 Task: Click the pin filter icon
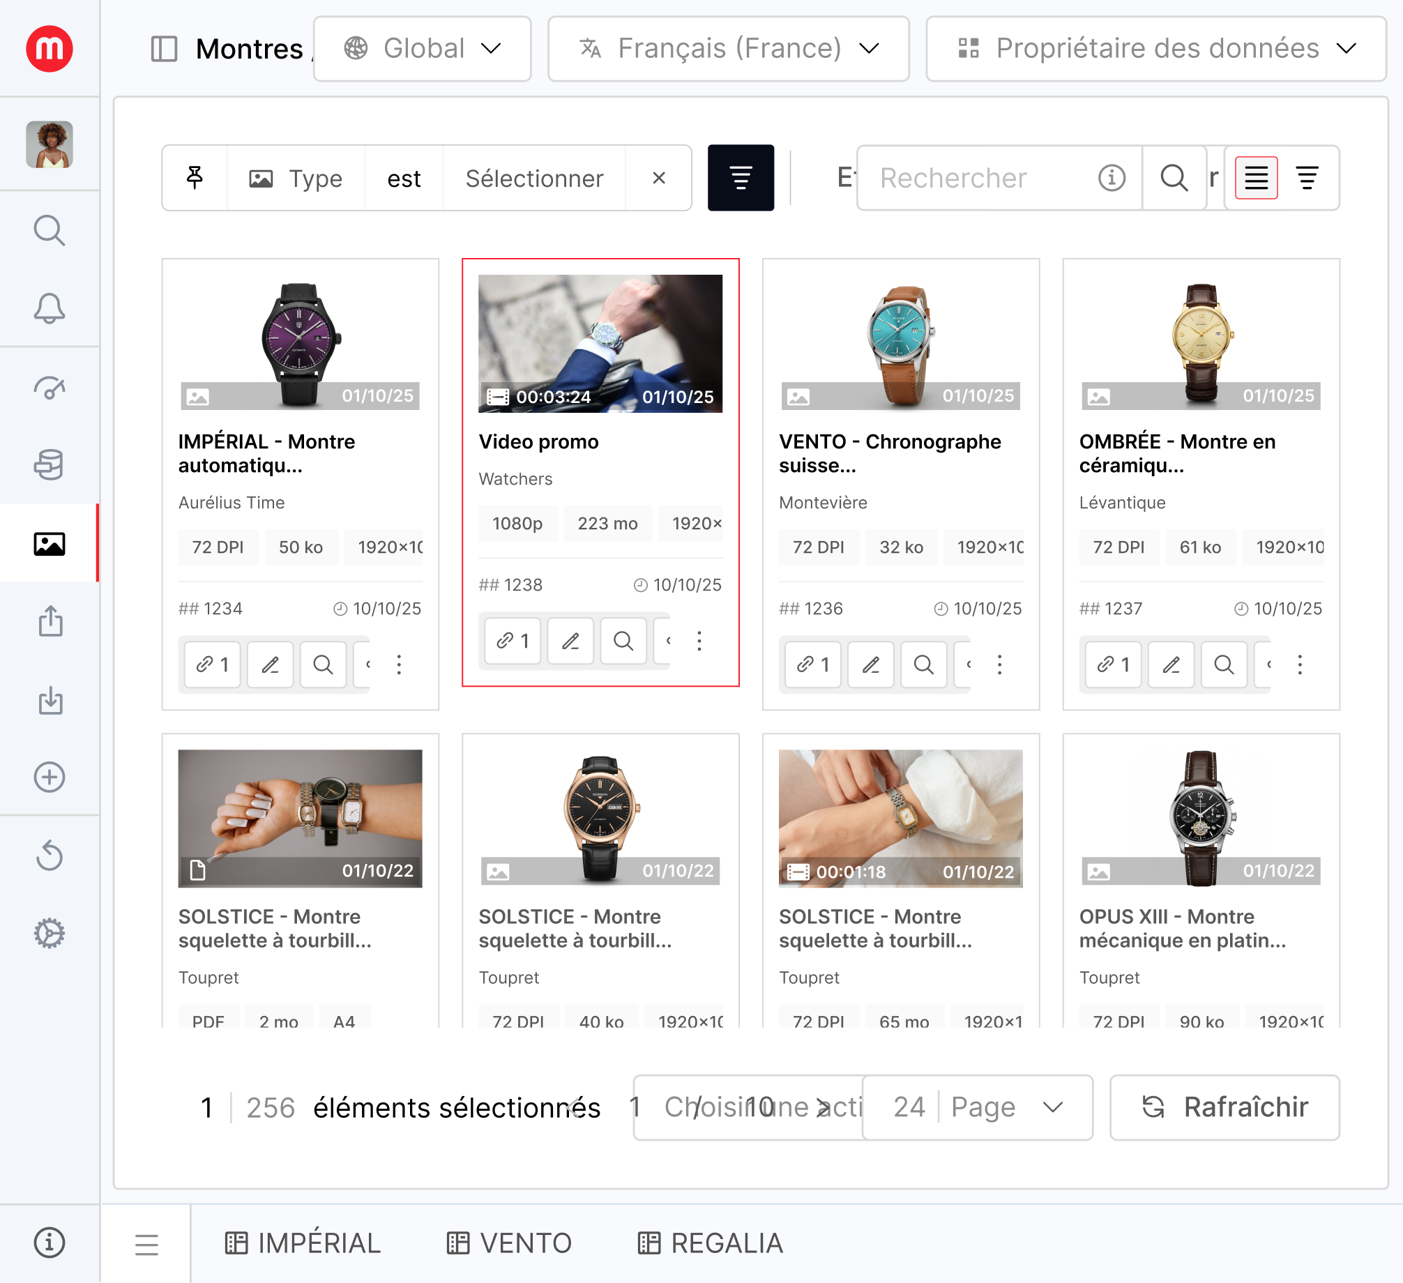click(x=195, y=179)
